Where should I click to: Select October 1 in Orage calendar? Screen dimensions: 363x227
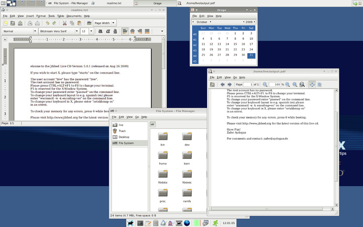(235, 33)
